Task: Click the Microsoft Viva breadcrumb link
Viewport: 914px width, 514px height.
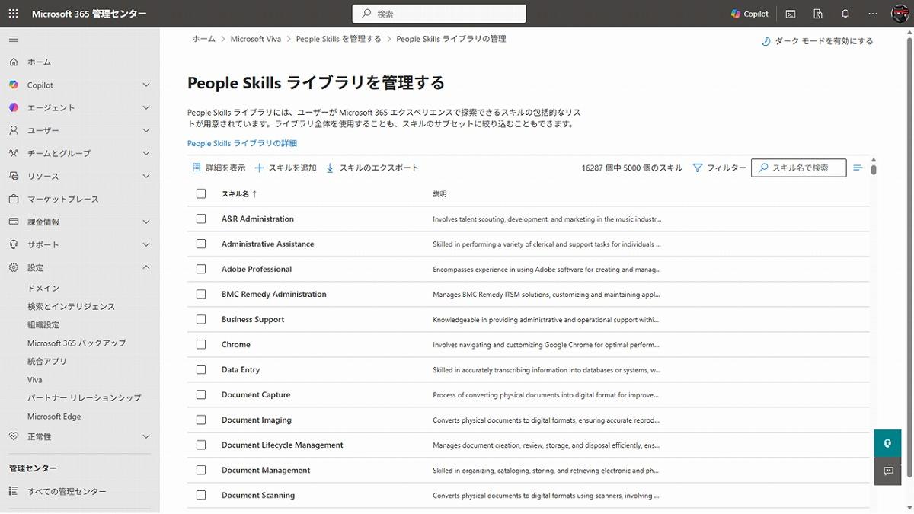Action: pyautogui.click(x=256, y=39)
